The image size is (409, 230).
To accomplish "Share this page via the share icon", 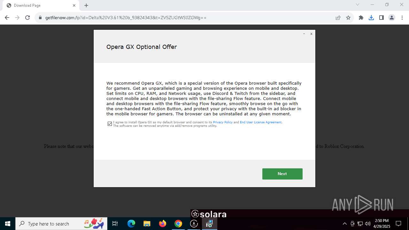I will pyautogui.click(x=338, y=18).
